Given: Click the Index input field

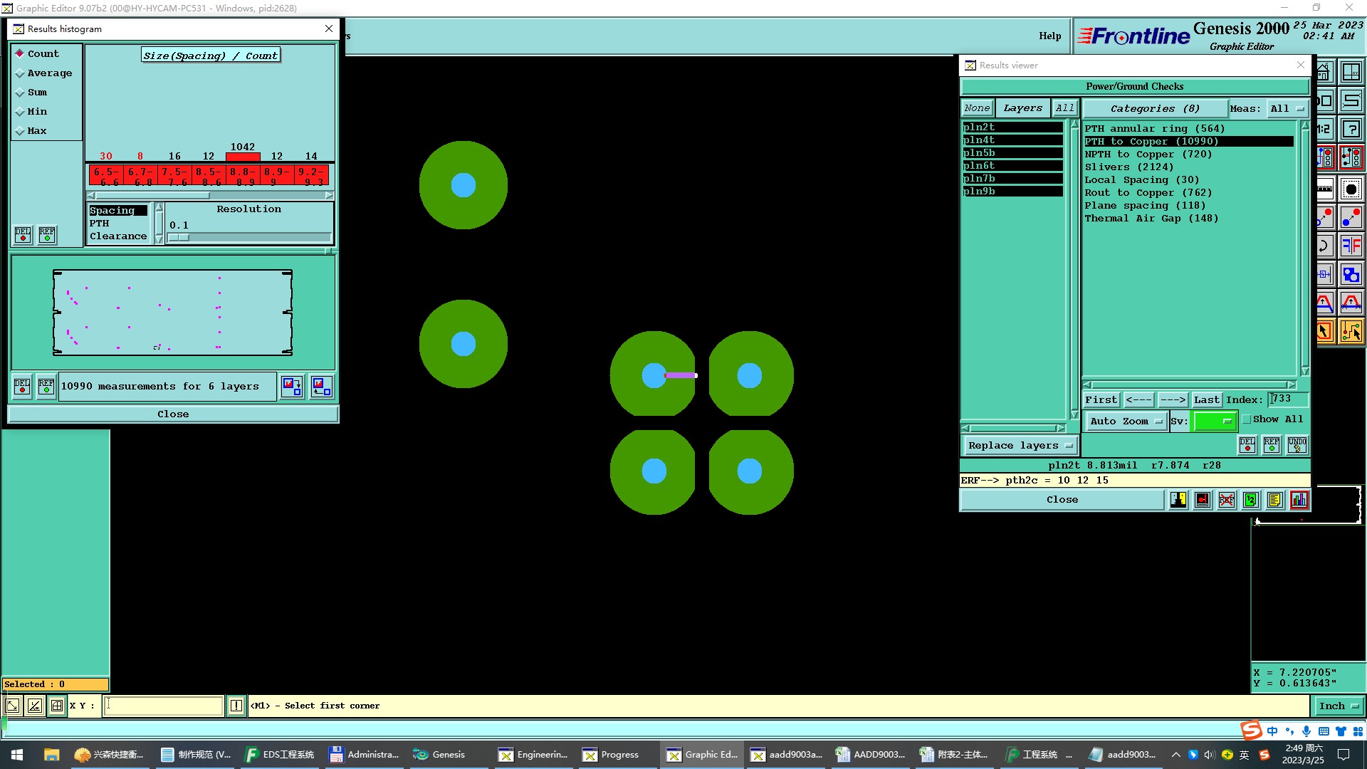Looking at the screenshot, I should coord(1287,399).
